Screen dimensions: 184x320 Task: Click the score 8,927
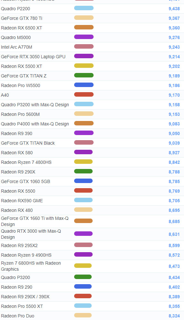[174, 153]
